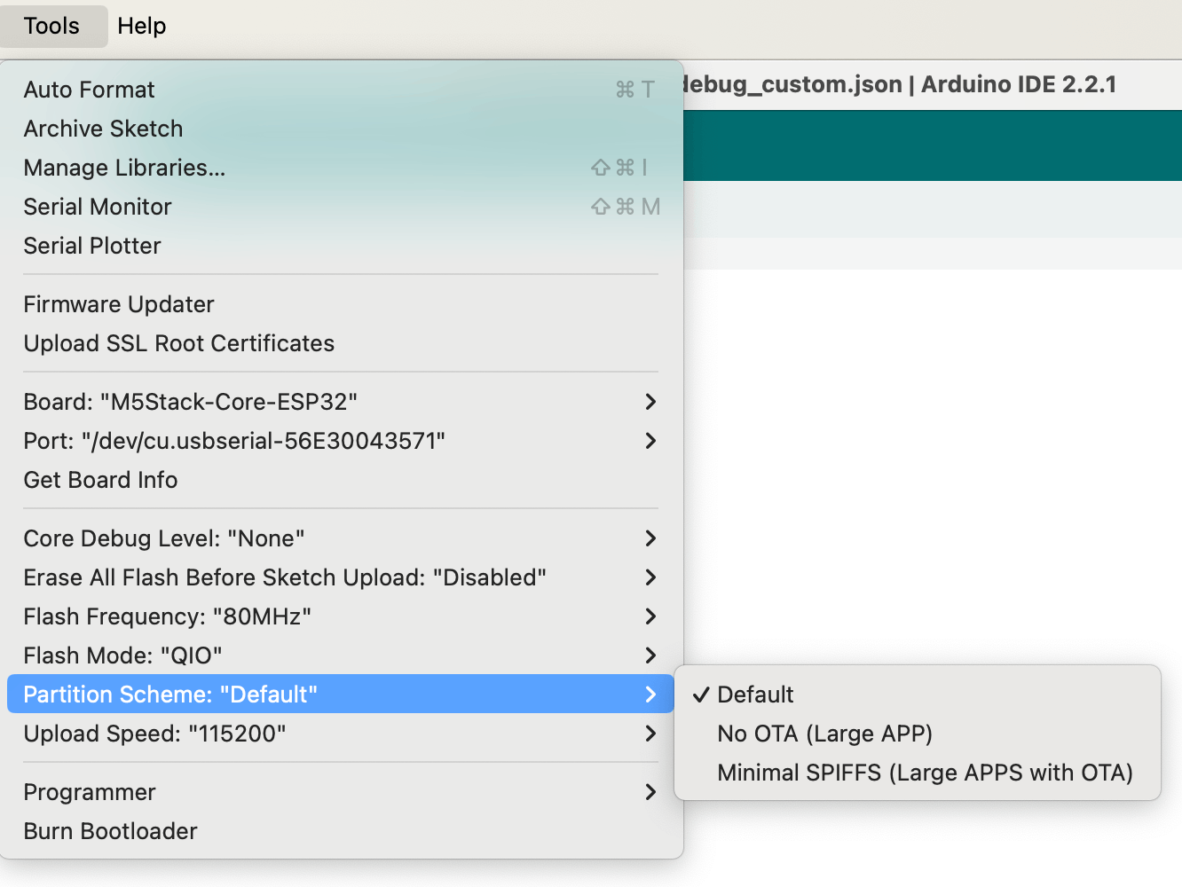Select No OTA (Large APP) scheme

pyautogui.click(x=918, y=734)
